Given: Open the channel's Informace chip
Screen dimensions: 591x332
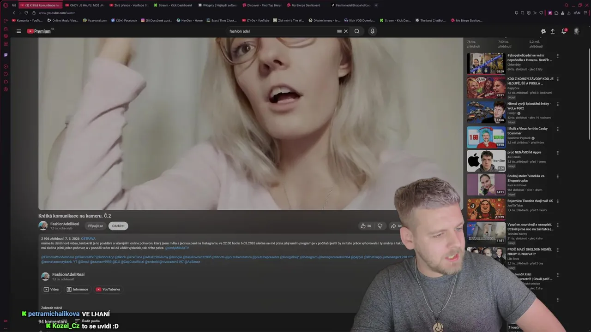Looking at the screenshot, I should coord(77,290).
